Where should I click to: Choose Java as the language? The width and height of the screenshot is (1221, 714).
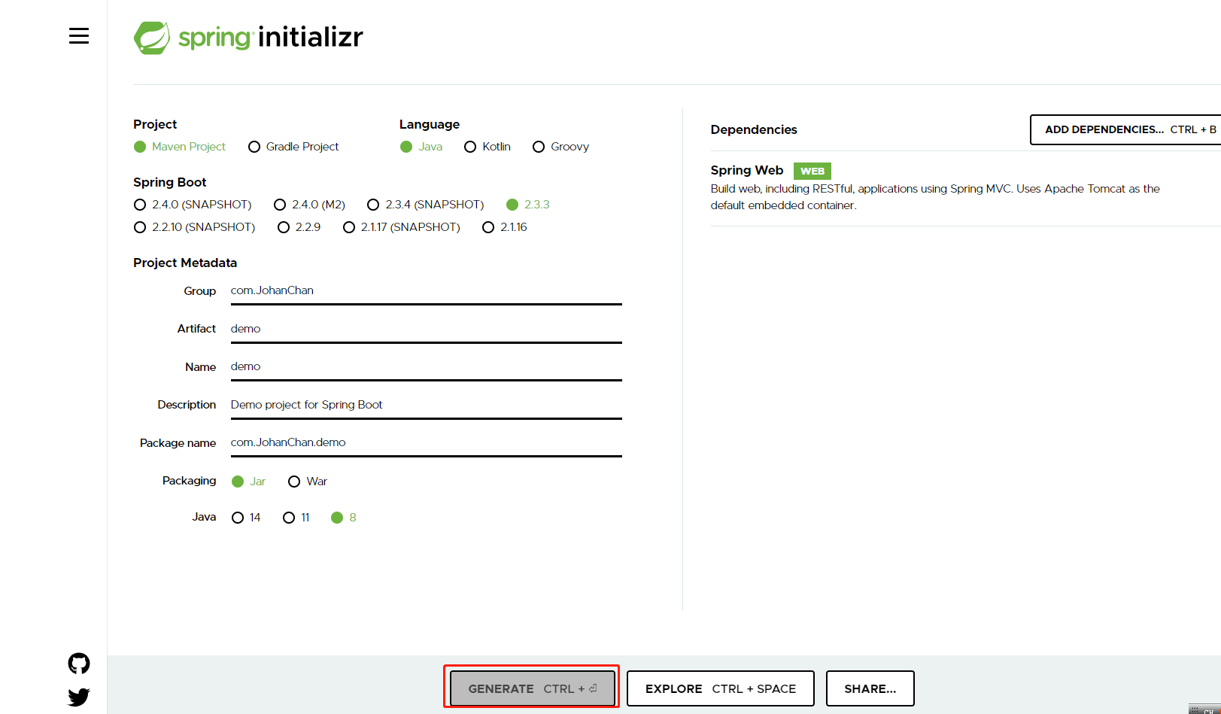(x=421, y=147)
